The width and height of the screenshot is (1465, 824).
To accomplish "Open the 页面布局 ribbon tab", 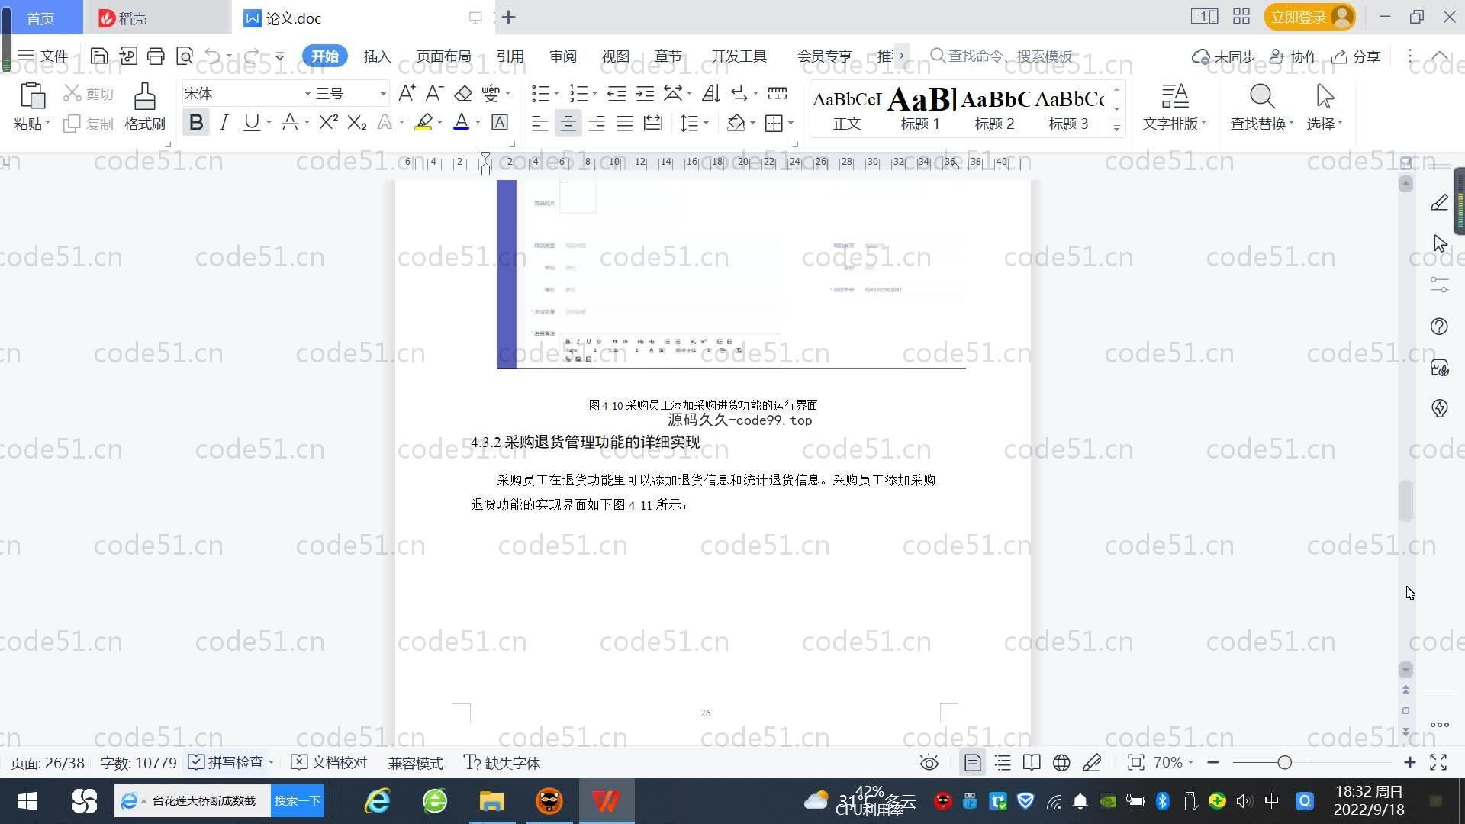I will 443,56.
